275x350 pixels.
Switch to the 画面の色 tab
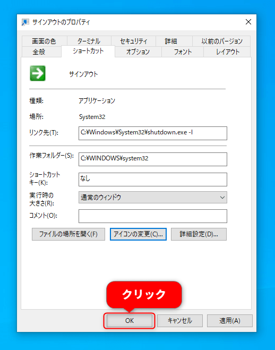pos(44,41)
